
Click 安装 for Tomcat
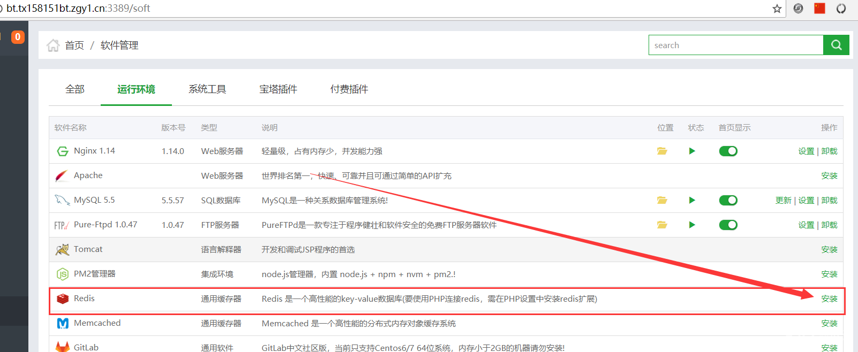pyautogui.click(x=829, y=250)
